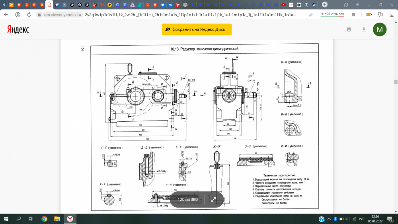The image size is (398, 224).
Task: Click the Yandex logo
Action: click(x=18, y=29)
